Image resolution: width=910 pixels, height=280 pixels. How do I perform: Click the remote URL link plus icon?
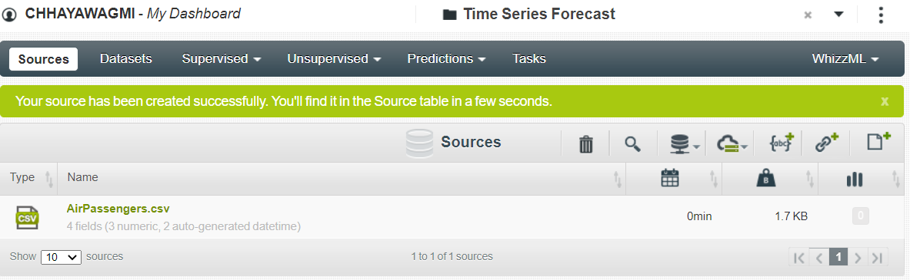coord(827,143)
